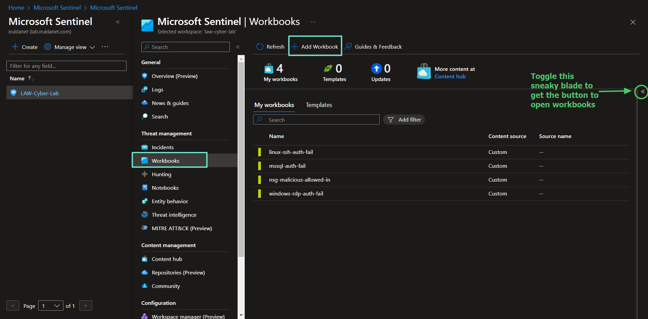This screenshot has height=319, width=648.
Task: Click the scrollbar down arrow in menu
Action: (x=241, y=315)
